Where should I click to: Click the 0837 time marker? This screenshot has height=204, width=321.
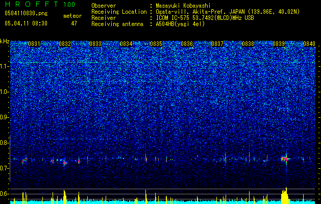pos(217,44)
